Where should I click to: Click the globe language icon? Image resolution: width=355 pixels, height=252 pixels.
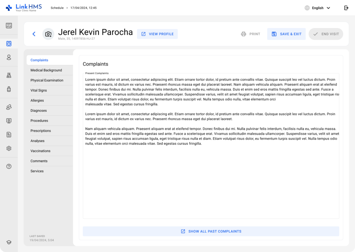307,8
